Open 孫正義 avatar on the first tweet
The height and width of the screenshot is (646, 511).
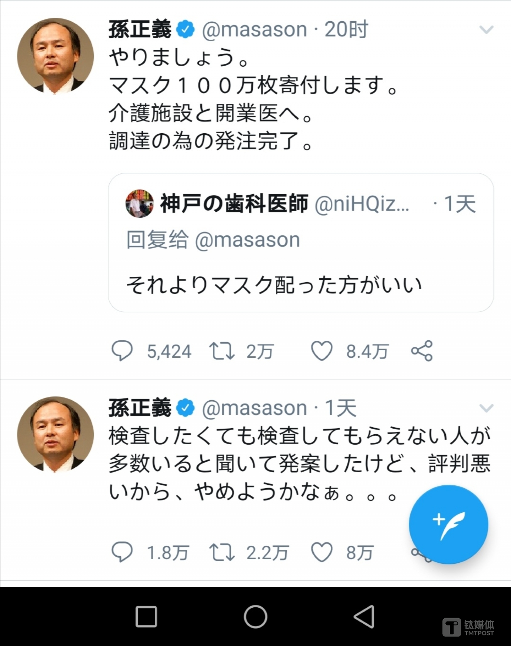click(55, 56)
